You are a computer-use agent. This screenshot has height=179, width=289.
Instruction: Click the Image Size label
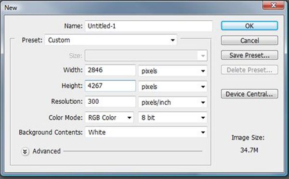(x=248, y=138)
